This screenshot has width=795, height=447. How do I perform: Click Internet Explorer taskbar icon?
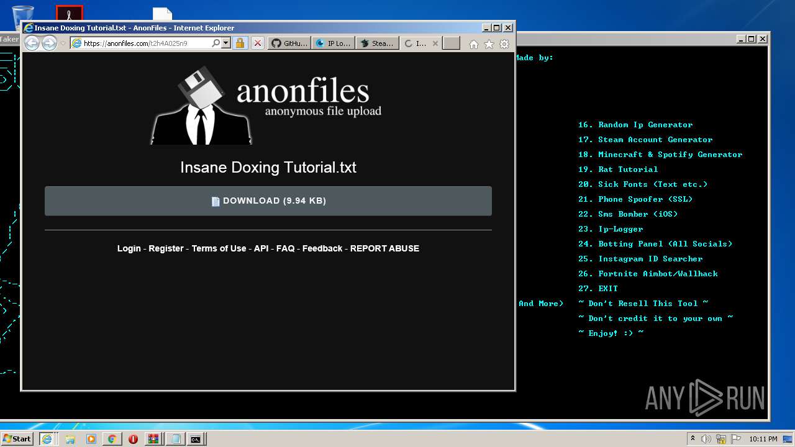pyautogui.click(x=47, y=439)
